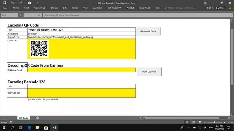Select the yellow QR Code Text cell
Viewport: 234px width, 131px height.
pos(82,70)
